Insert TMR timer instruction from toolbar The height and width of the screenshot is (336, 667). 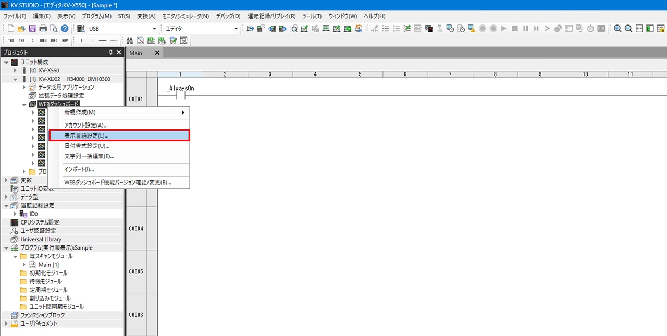click(x=11, y=41)
